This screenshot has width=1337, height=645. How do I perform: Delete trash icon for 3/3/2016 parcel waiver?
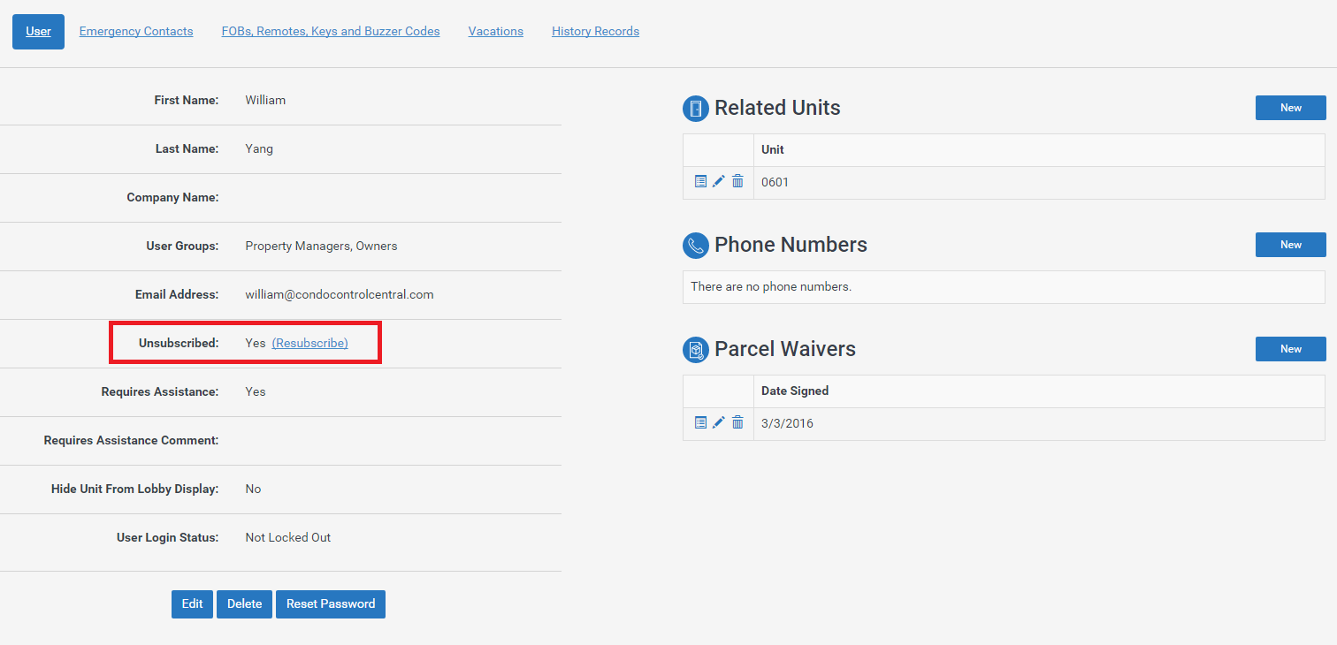[x=737, y=422]
